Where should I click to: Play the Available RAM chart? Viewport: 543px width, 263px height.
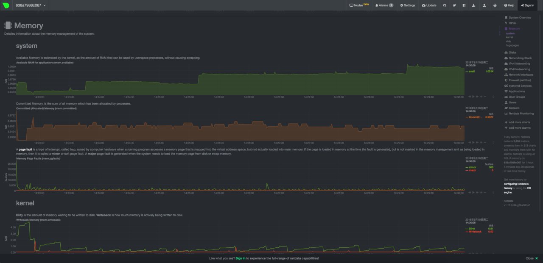pos(473,97)
